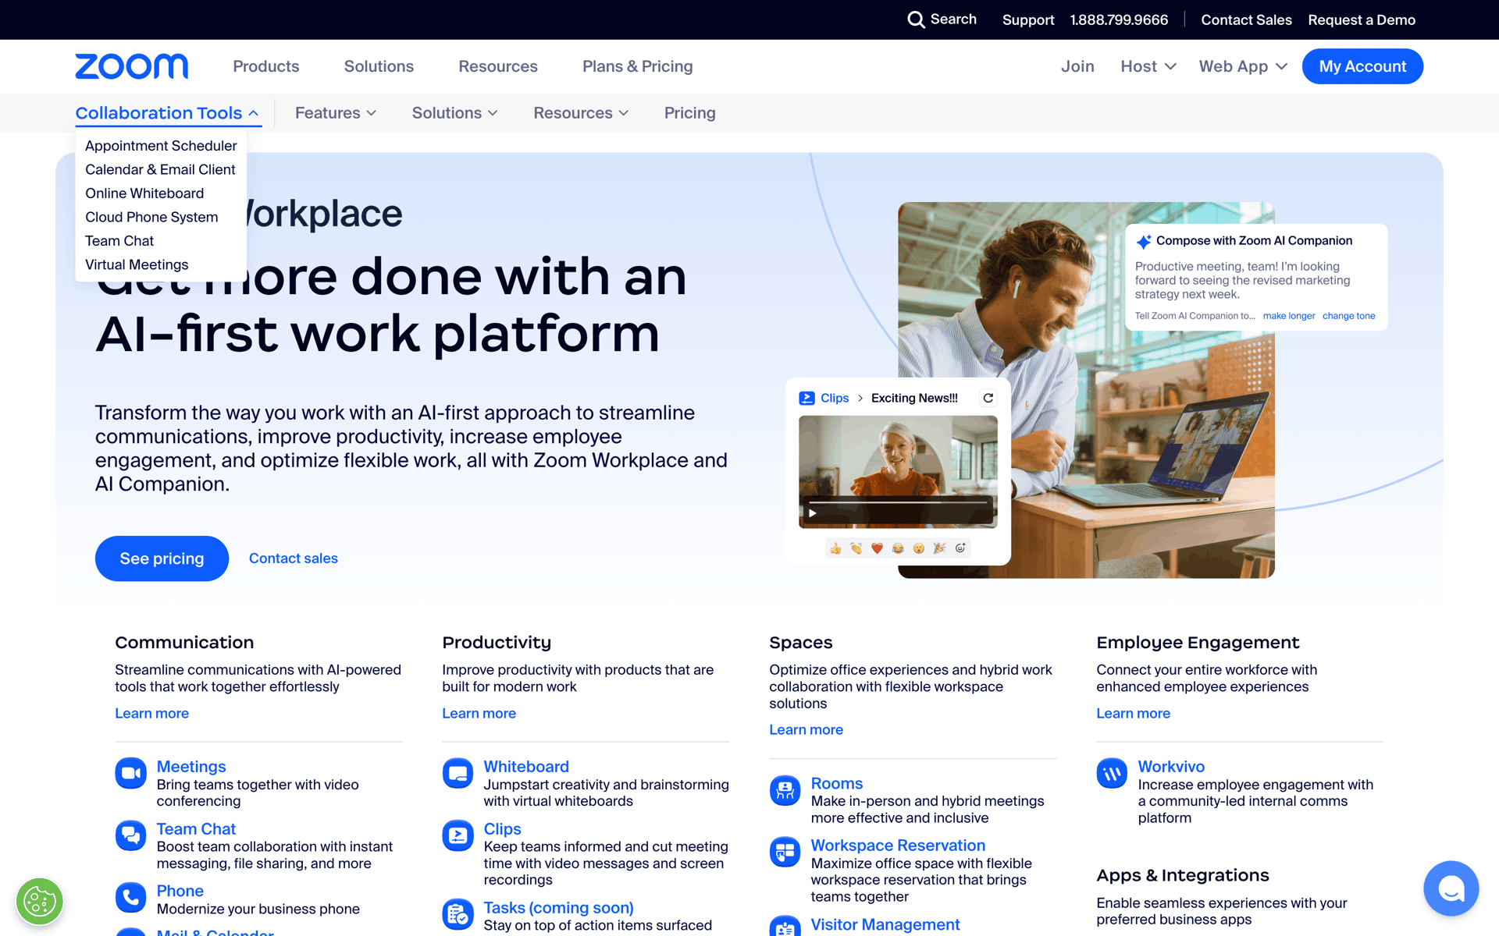
Task: Click Learn more under Productivity
Action: 479,713
